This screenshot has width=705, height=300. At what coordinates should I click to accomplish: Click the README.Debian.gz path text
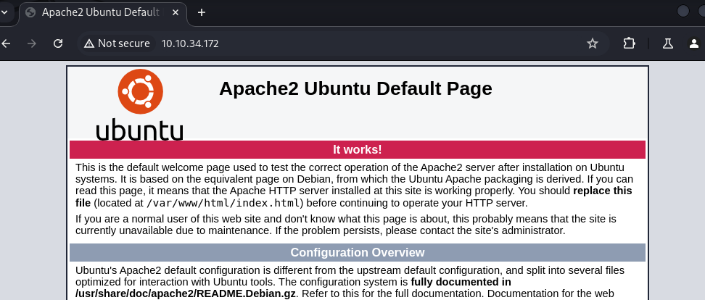pos(187,293)
